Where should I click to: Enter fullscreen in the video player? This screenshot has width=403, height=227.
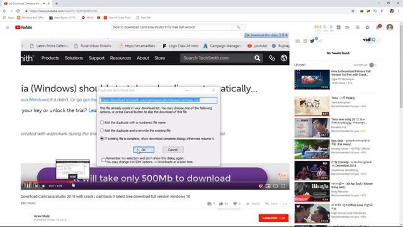283,186
